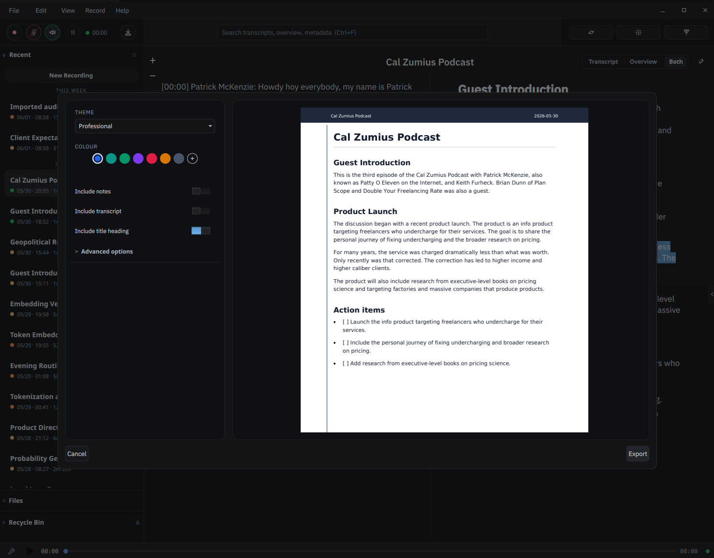Open the View menu

[68, 11]
